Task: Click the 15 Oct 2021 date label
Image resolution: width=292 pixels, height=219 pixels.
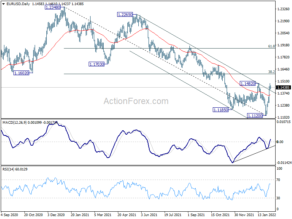Action: tap(220, 215)
